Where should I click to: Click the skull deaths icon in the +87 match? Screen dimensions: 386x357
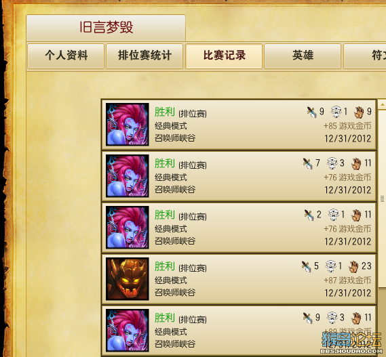click(330, 266)
